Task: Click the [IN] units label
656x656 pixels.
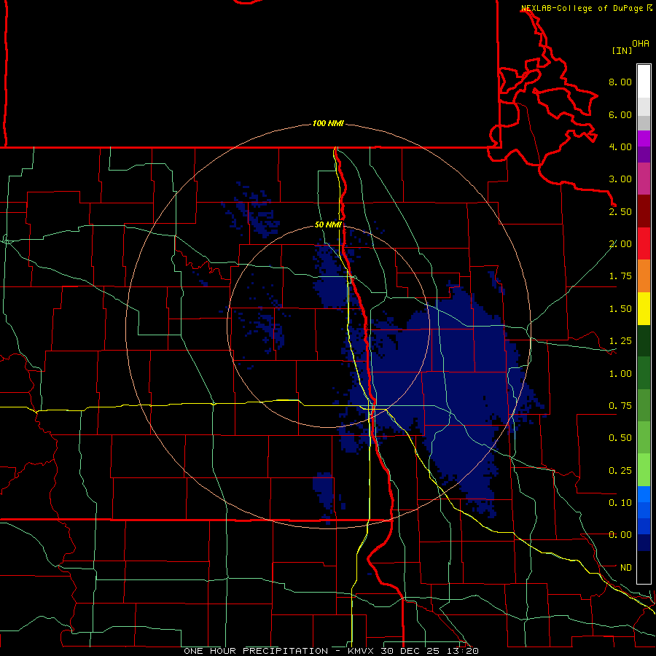Action: coord(622,50)
